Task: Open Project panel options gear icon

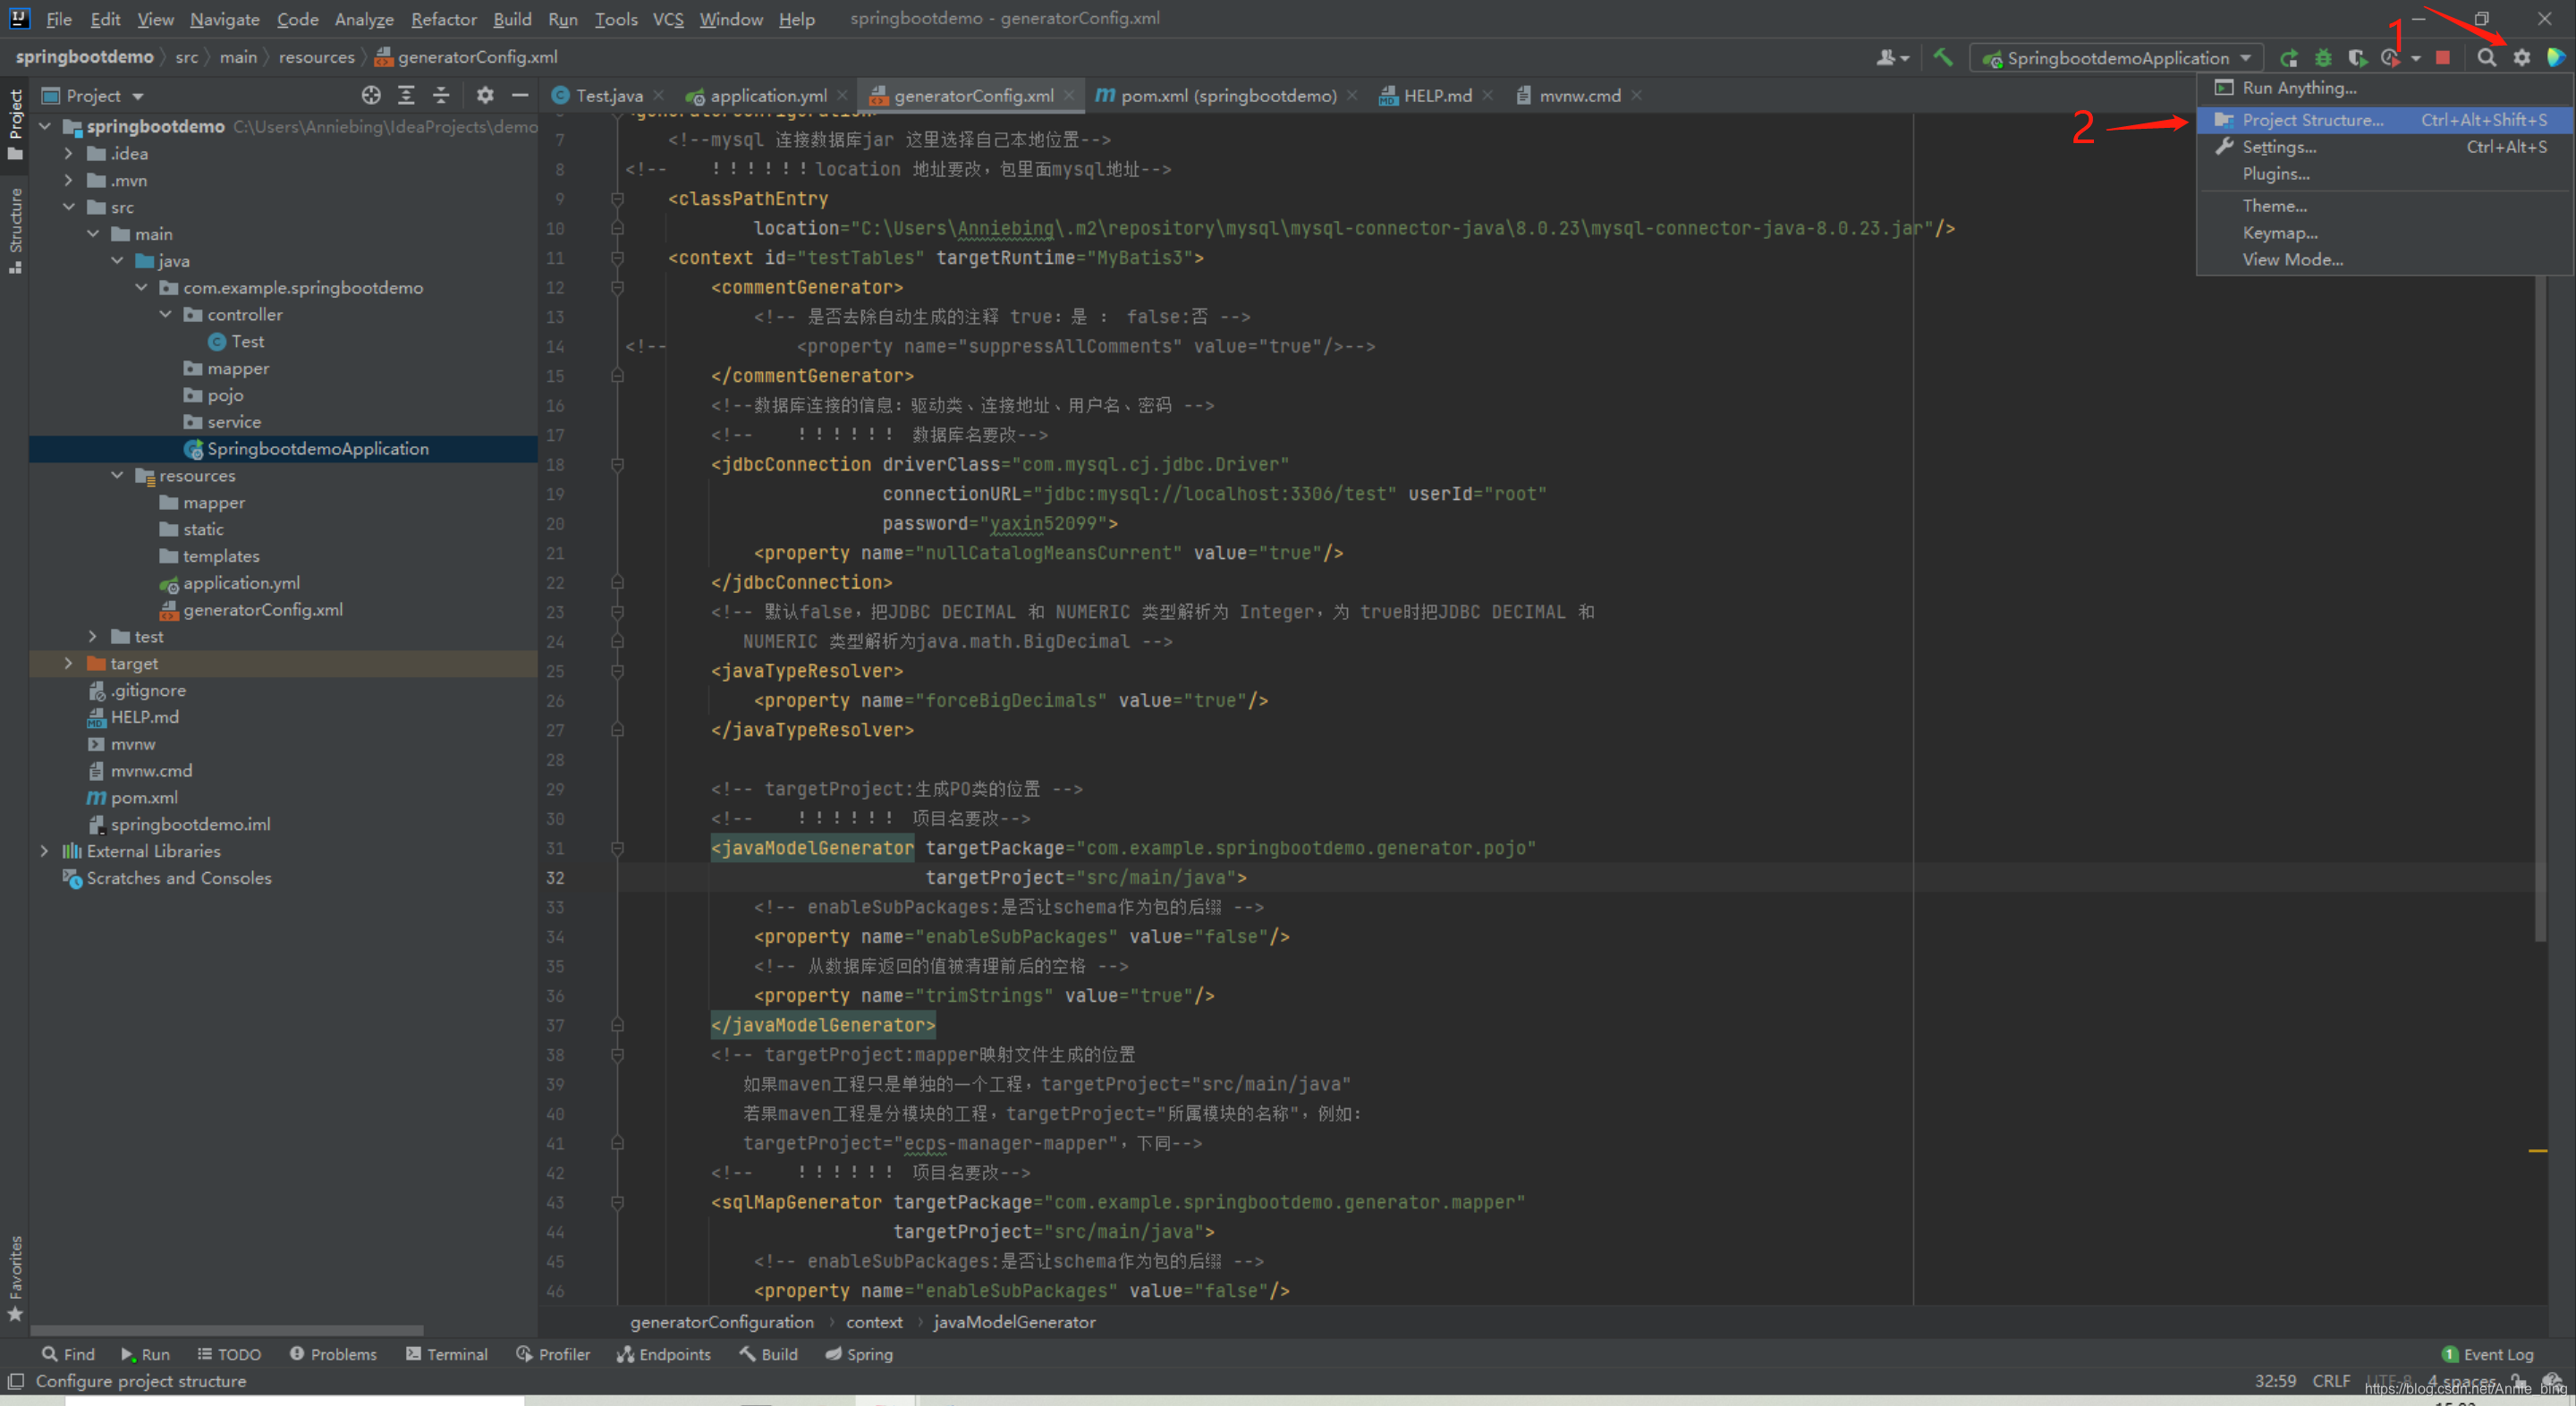Action: [485, 95]
